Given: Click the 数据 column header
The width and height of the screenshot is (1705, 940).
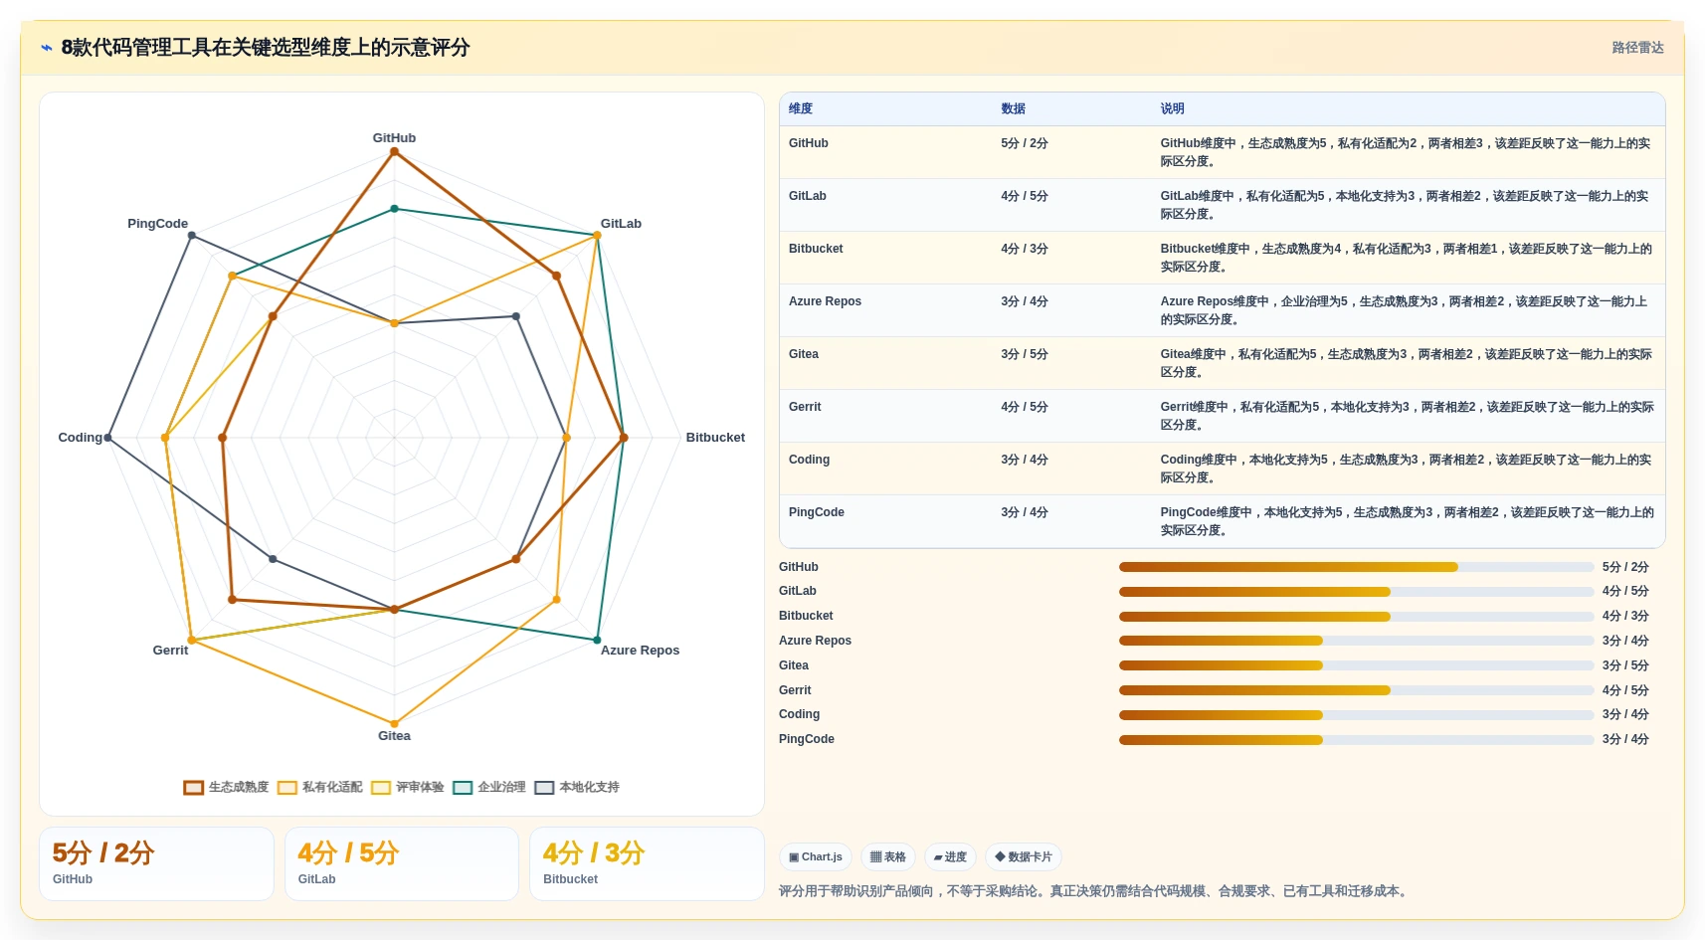Looking at the screenshot, I should click(1013, 108).
